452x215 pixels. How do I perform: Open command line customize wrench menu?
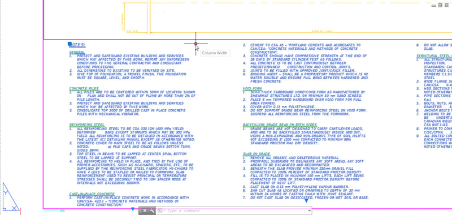(152, 210)
